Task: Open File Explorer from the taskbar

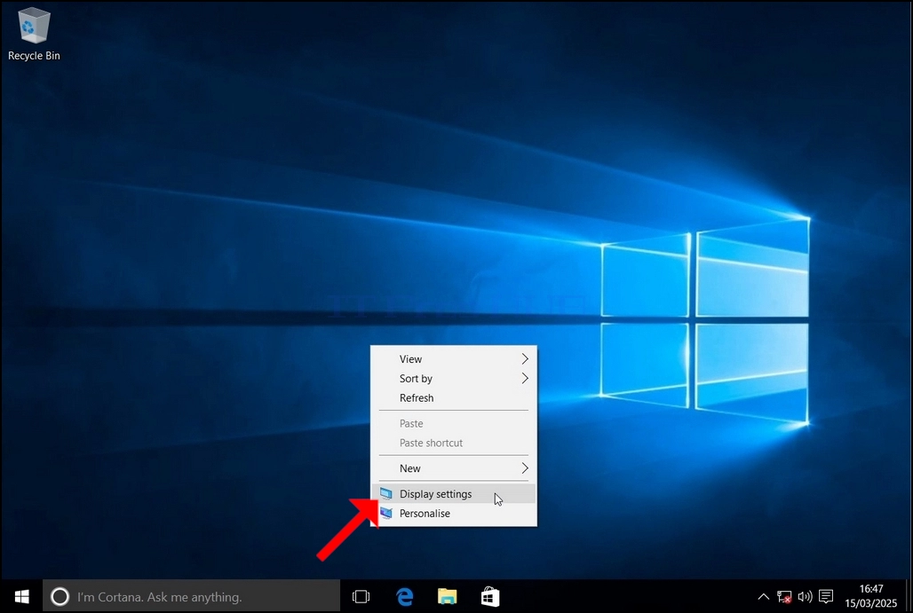Action: pyautogui.click(x=448, y=597)
